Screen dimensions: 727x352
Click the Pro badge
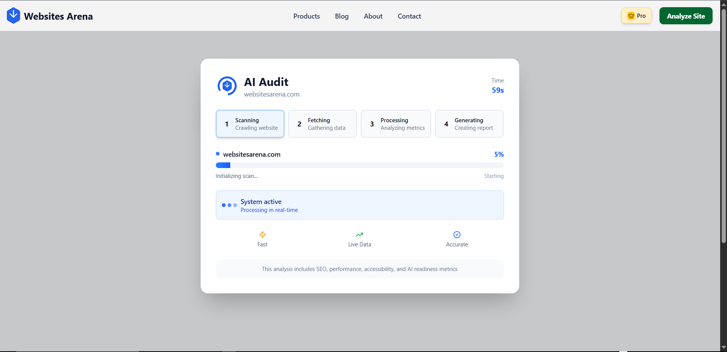tap(636, 16)
